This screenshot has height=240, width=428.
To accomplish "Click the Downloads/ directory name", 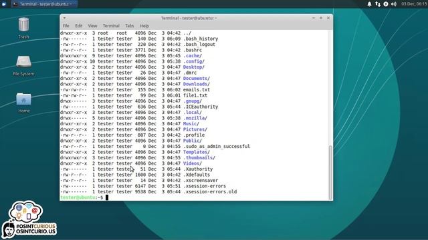I will click(x=197, y=84).
